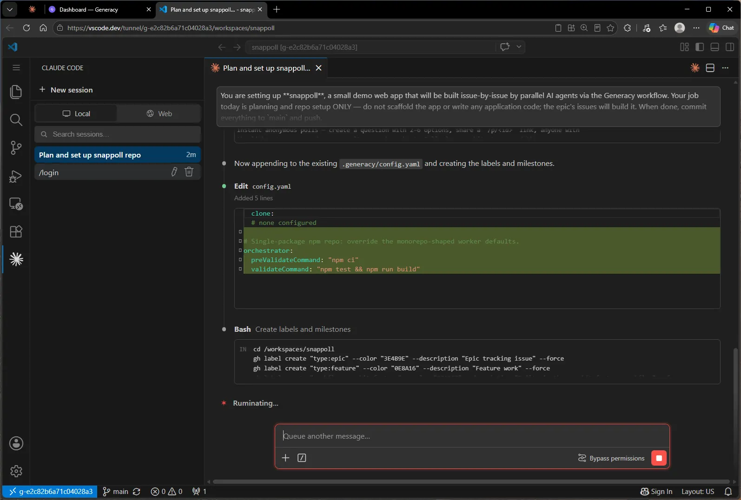
Task: Click Sign In in status bar
Action: point(656,491)
